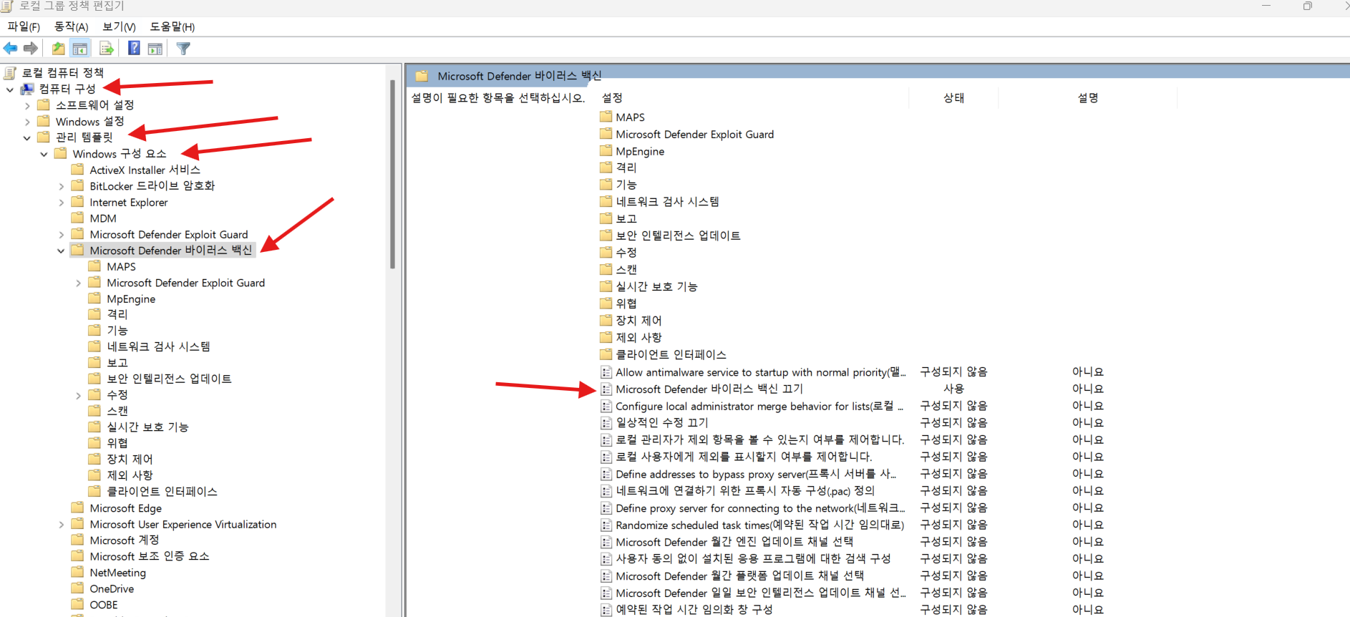This screenshot has width=1350, height=617.
Task: Select 실시간 보호 기능 in the tree
Action: pyautogui.click(x=147, y=427)
